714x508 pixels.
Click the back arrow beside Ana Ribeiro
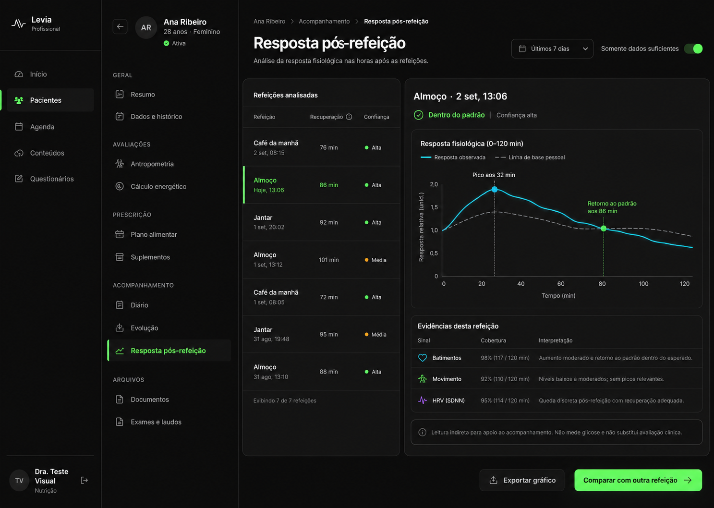tap(120, 27)
